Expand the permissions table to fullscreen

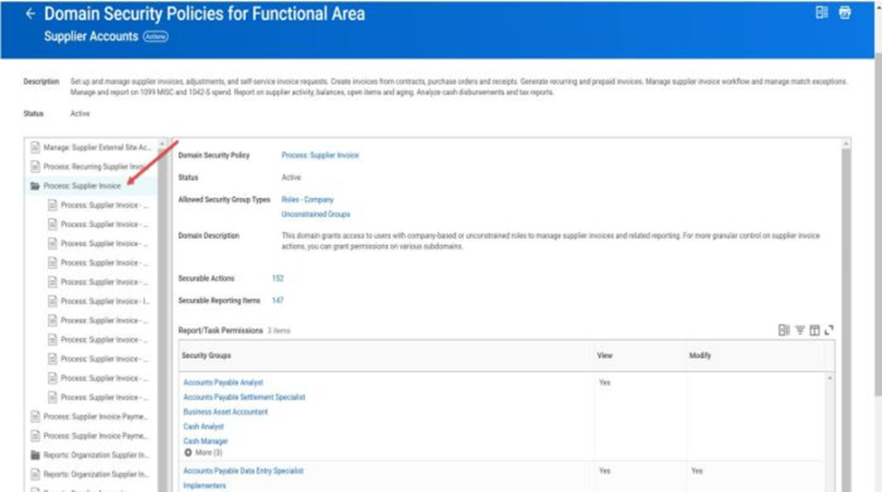pyautogui.click(x=829, y=331)
